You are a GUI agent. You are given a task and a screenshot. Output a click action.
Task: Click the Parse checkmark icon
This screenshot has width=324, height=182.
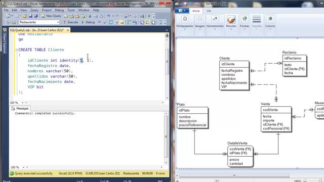[x=105, y=22]
